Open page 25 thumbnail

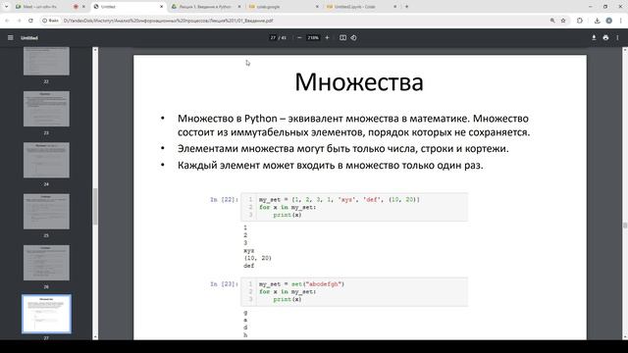[46, 212]
